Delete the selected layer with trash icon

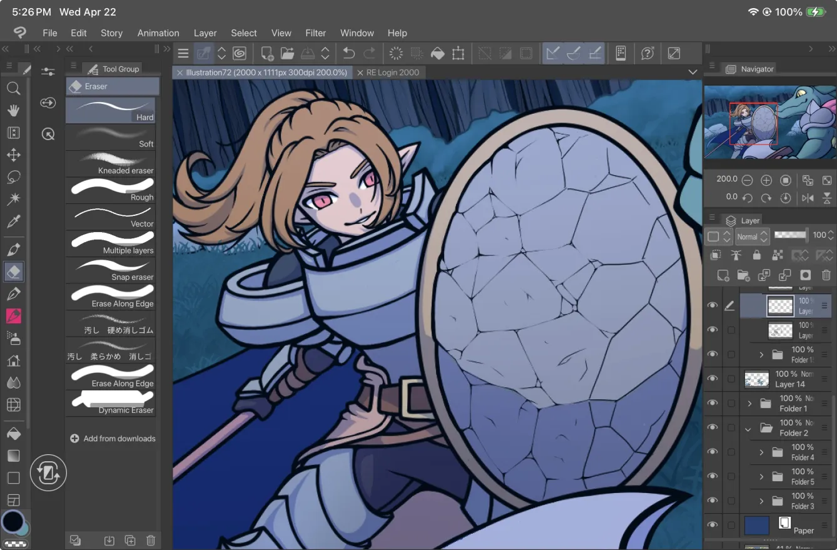pos(826,275)
